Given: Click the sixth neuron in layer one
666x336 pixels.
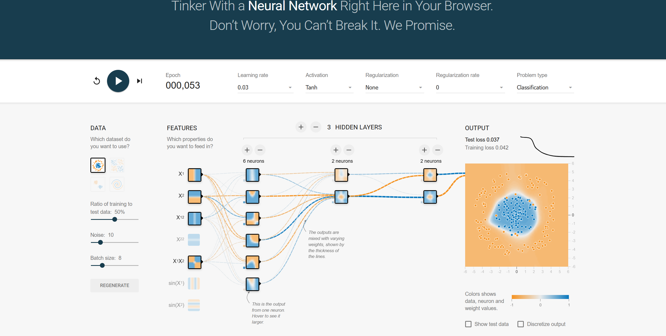Looking at the screenshot, I should point(252,284).
